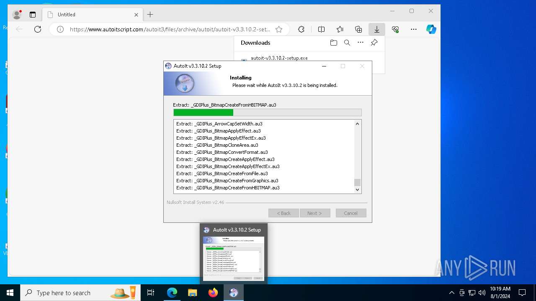The image size is (536, 301).
Task: Open the notification center icon
Action: tap(522, 293)
